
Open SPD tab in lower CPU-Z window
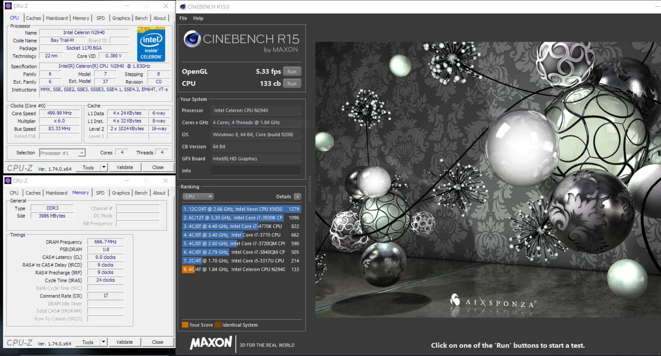pyautogui.click(x=100, y=193)
